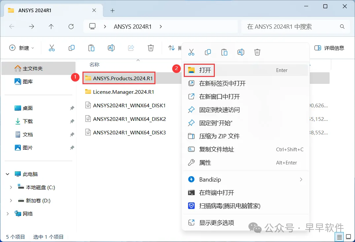Select the License.Manager.2024.R1 folder
355x242 pixels.
click(119, 92)
